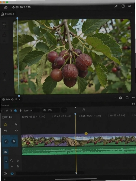The height and width of the screenshot is (181, 136).
Task: Click the ruler timecode starting 3:05
Action: (x=90, y=116)
